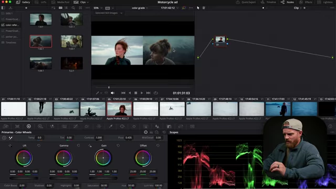
Task: Select clip 11 thumbnail in timeline
Action: tap(278, 109)
